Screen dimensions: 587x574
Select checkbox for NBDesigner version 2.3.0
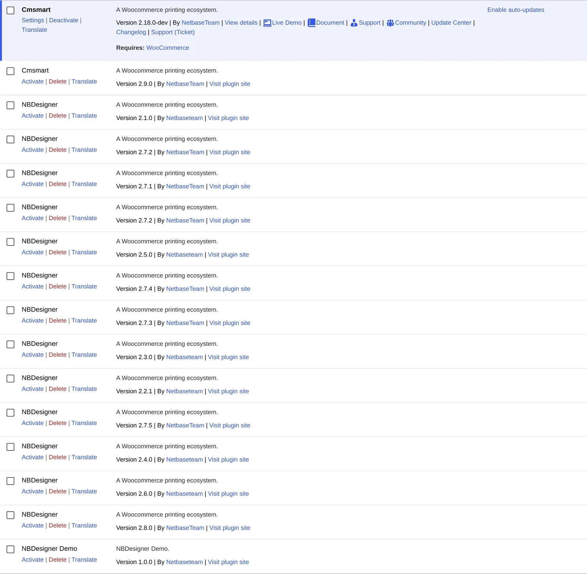[11, 344]
